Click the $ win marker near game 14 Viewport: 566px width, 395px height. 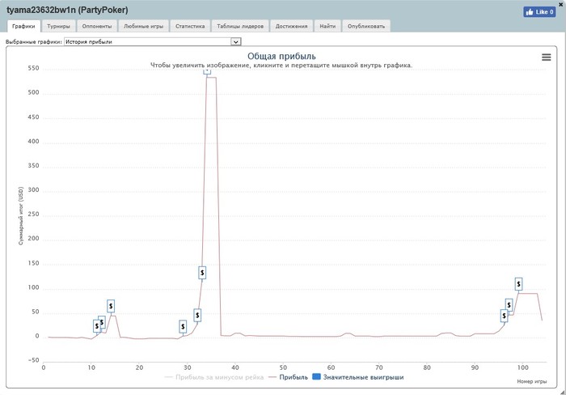tap(111, 306)
